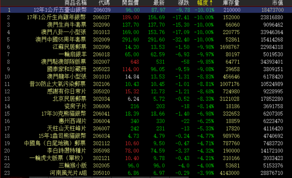Click code 302034 for 北京民居郵票
The height and width of the screenshot is (178, 292).
(101, 99)
